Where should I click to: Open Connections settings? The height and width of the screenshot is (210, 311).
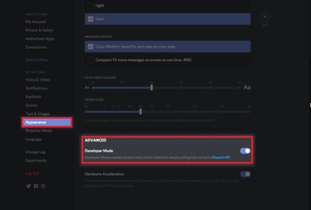(36, 47)
